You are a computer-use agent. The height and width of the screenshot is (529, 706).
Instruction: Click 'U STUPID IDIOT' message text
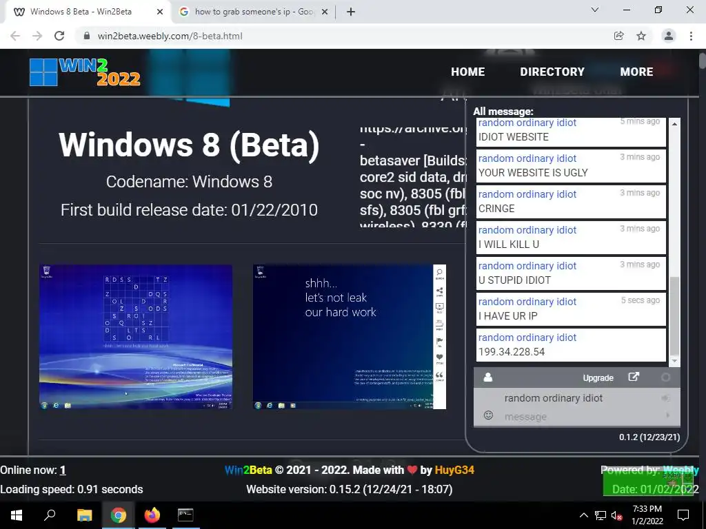(x=514, y=280)
